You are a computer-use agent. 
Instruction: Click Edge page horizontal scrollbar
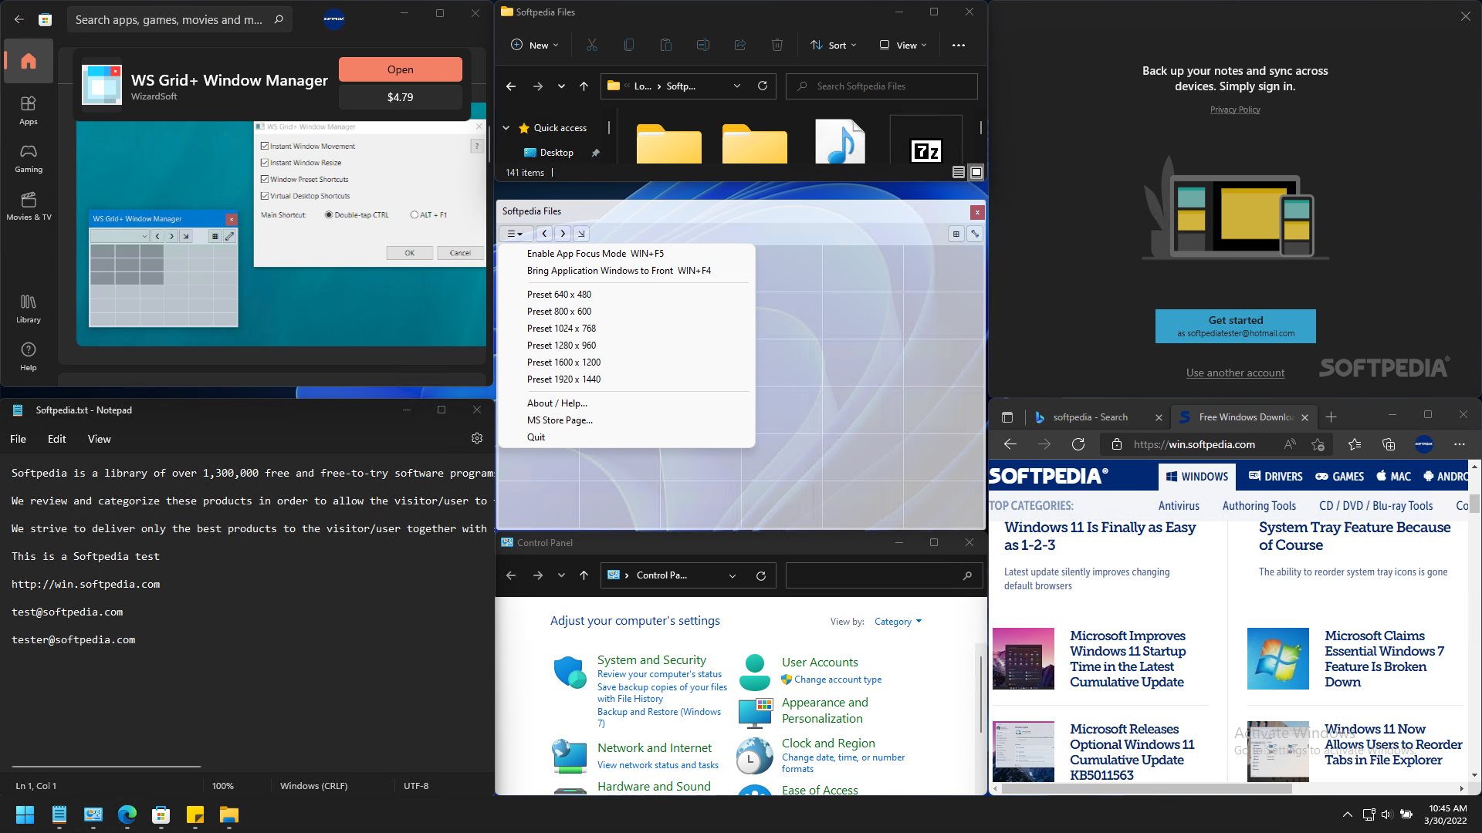[1146, 788]
